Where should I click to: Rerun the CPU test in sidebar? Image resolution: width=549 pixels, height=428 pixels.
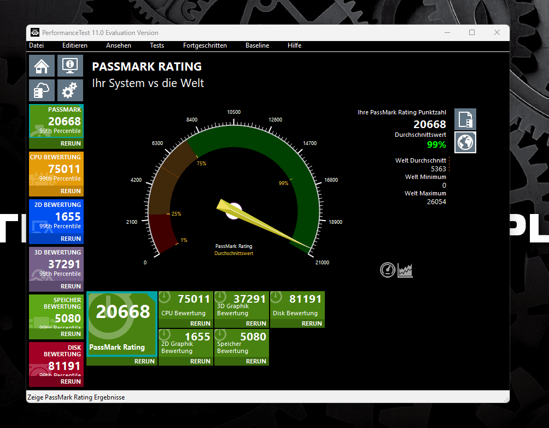[x=56, y=191]
